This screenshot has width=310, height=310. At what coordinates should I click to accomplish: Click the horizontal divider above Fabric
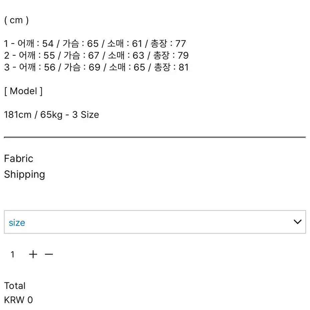coord(155,137)
